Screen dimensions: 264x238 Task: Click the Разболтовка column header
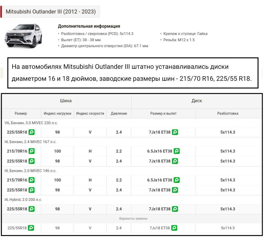[x=228, y=113]
